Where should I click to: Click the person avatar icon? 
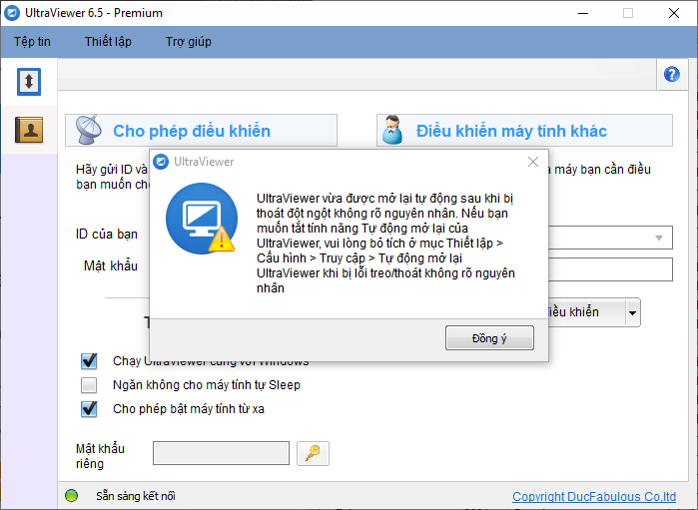click(392, 130)
